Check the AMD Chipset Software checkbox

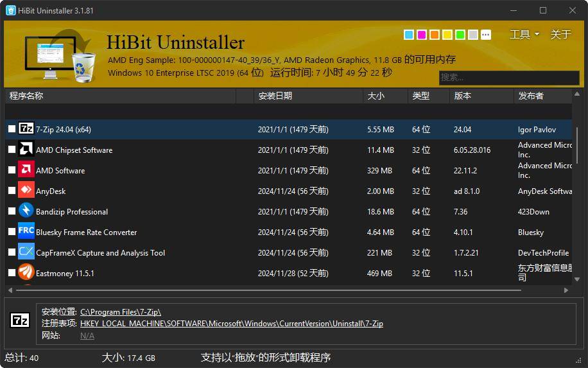(x=12, y=150)
